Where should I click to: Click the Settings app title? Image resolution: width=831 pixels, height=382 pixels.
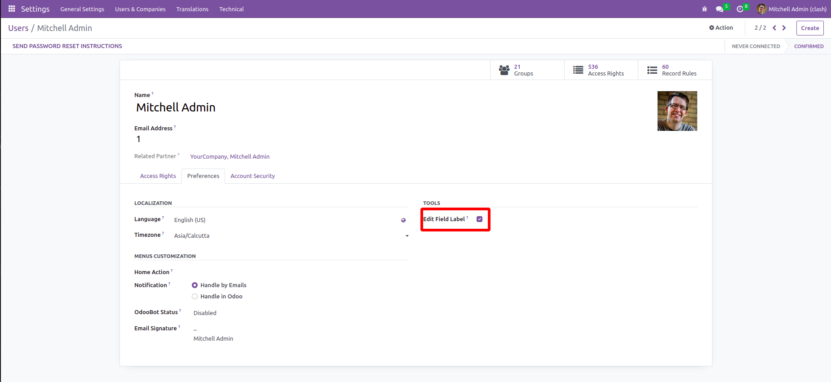(x=35, y=9)
